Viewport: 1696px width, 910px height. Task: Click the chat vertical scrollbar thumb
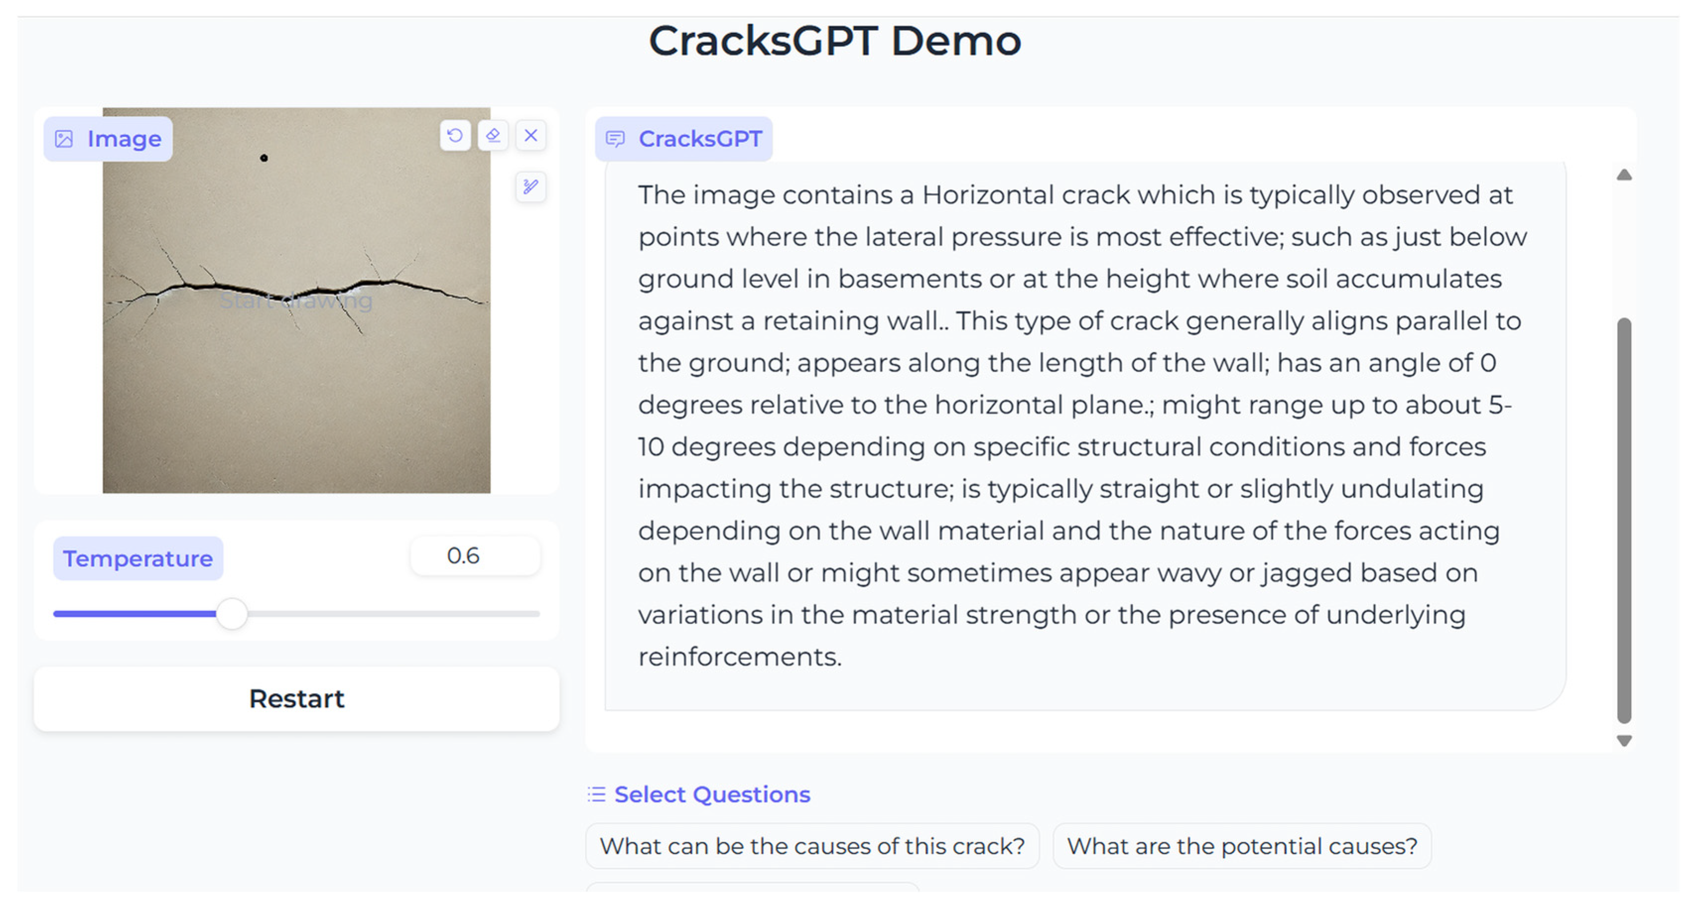click(1624, 520)
